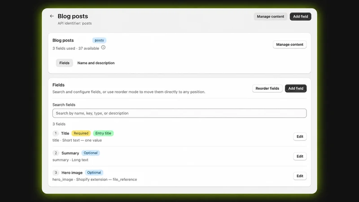Image resolution: width=359 pixels, height=202 pixels.
Task: Click the Summary field name
Action: pyautogui.click(x=70, y=153)
